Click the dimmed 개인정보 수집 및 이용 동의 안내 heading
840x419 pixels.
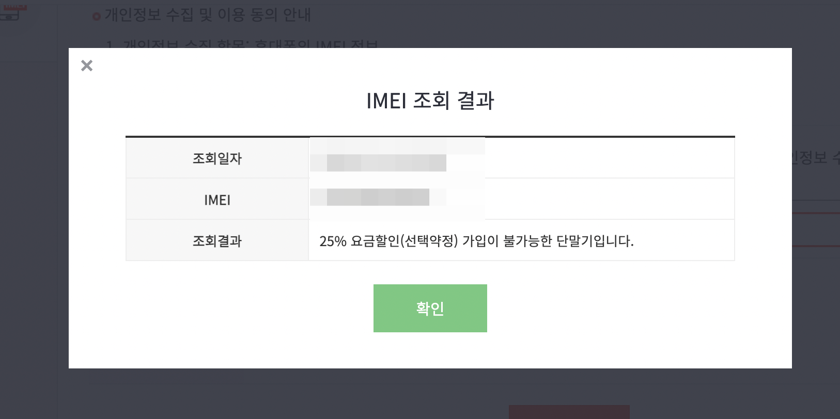(208, 14)
